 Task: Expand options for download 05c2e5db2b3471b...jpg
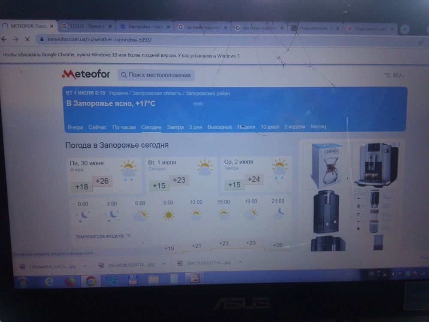[163, 264]
